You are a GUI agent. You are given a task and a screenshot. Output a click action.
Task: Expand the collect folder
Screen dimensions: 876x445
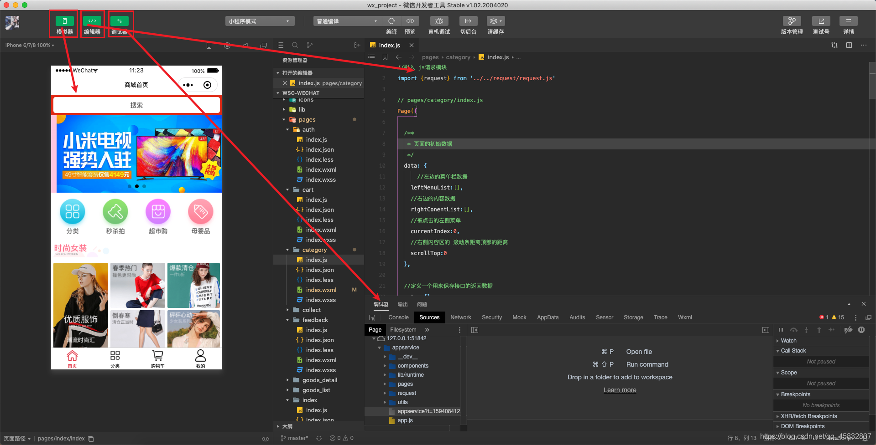tap(287, 310)
